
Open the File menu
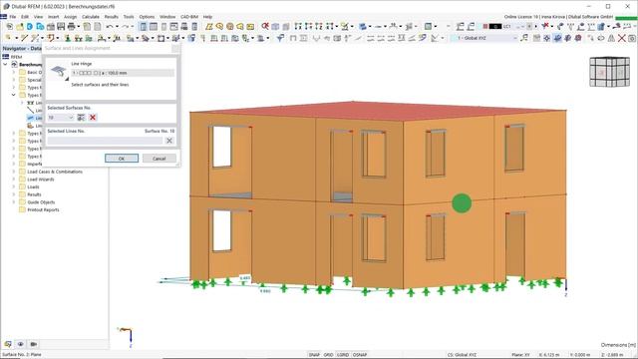[13, 17]
